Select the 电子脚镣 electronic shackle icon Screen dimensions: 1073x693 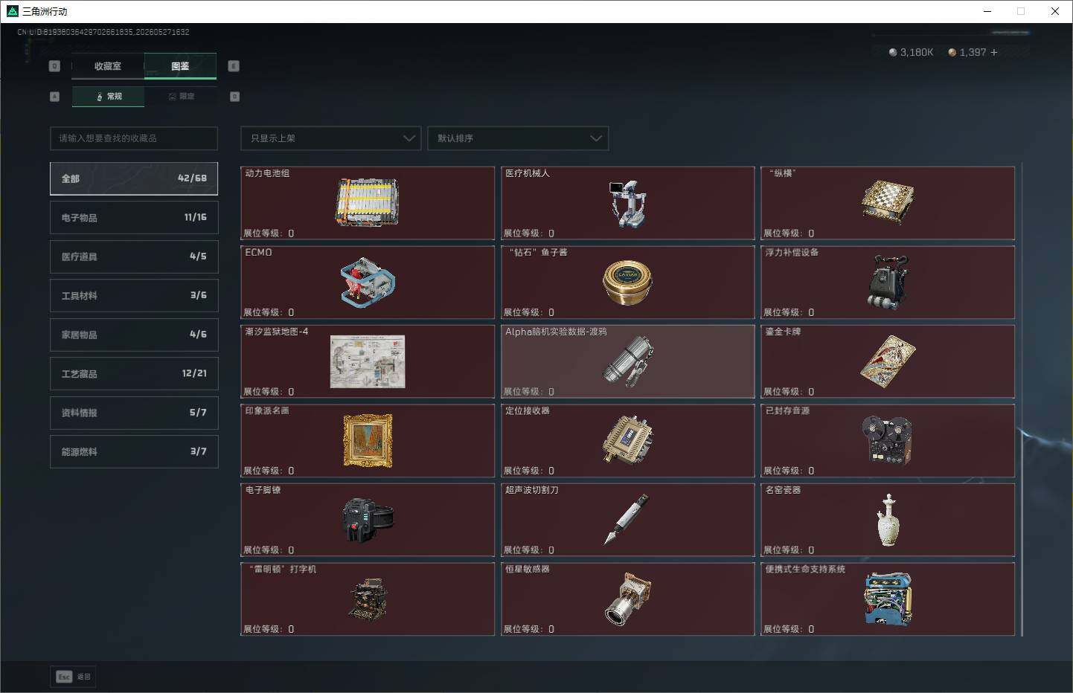point(368,520)
